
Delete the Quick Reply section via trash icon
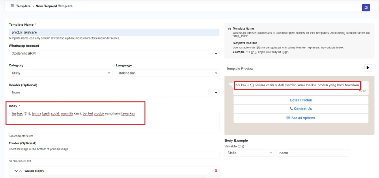[216, 171]
